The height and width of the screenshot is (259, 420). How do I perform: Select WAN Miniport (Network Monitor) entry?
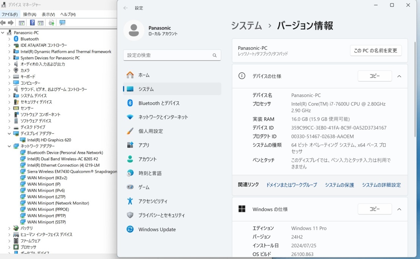58,203
